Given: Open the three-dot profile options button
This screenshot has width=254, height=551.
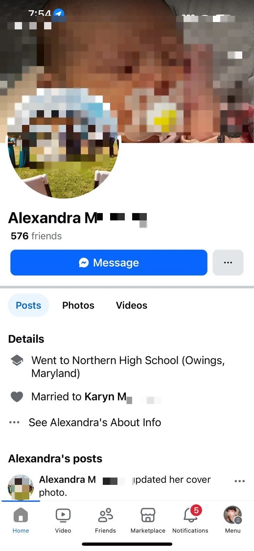Looking at the screenshot, I should pyautogui.click(x=228, y=263).
